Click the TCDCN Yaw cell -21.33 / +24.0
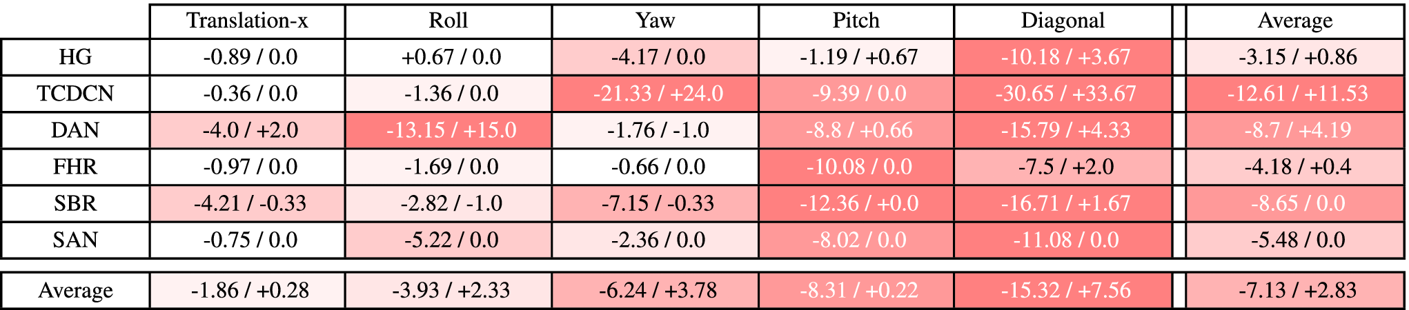 click(658, 94)
